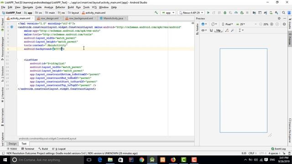Click the Search Everywhere magnifier icon
The height and width of the screenshot is (164, 292).
point(283,13)
